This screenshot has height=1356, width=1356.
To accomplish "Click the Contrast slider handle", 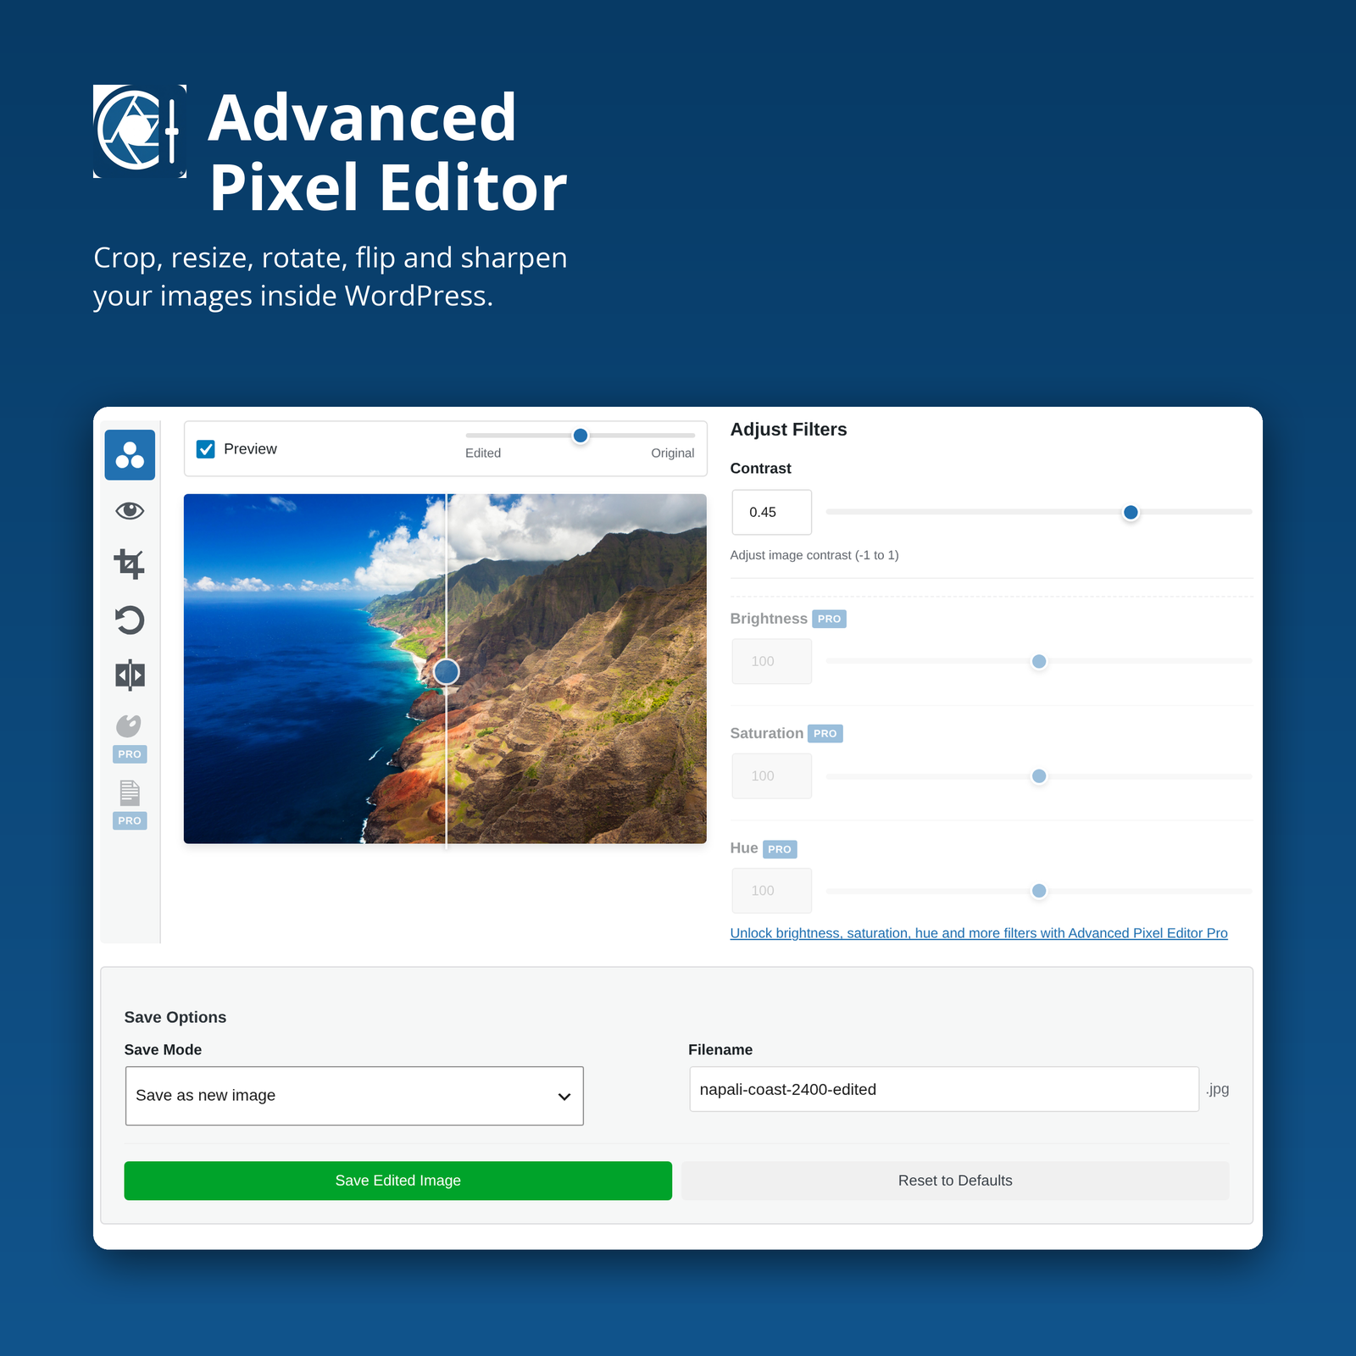I will tap(1131, 512).
